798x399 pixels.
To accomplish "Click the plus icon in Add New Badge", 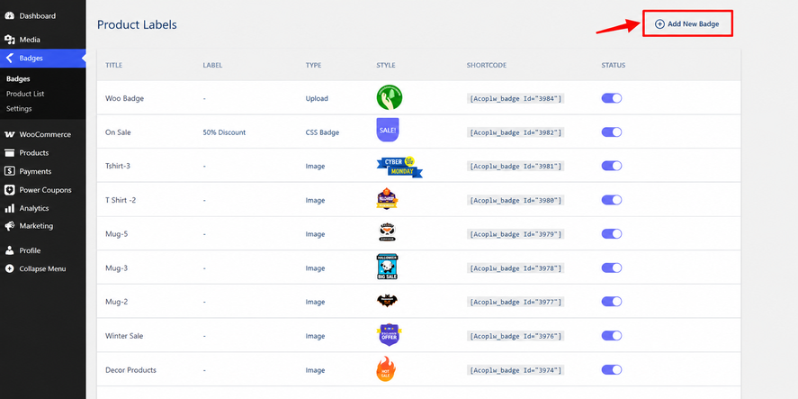I will (x=659, y=24).
